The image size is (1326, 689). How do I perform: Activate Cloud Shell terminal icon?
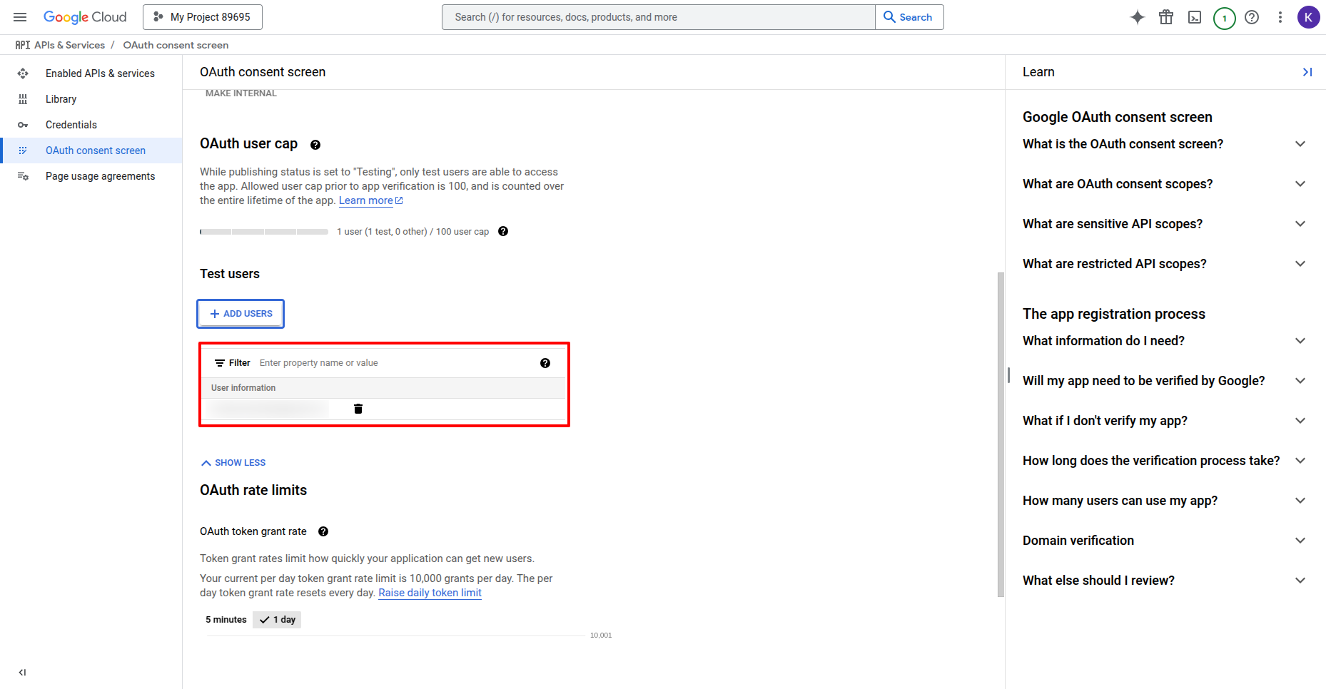click(1195, 17)
